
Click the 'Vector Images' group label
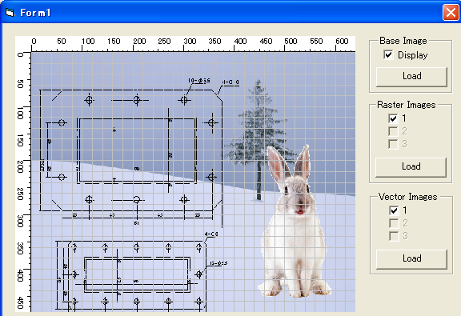pyautogui.click(x=407, y=197)
